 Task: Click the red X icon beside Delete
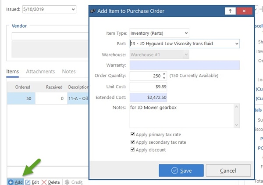click(x=44, y=182)
